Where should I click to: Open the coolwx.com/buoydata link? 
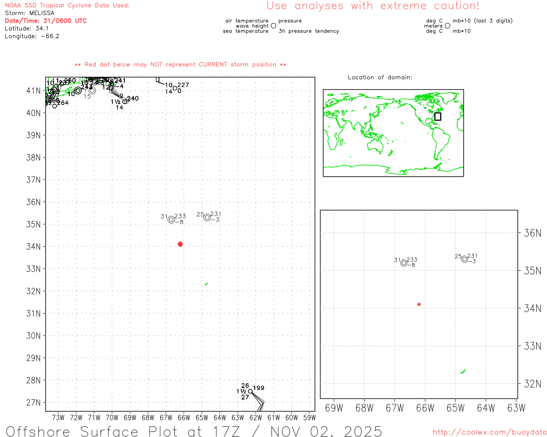490,432
